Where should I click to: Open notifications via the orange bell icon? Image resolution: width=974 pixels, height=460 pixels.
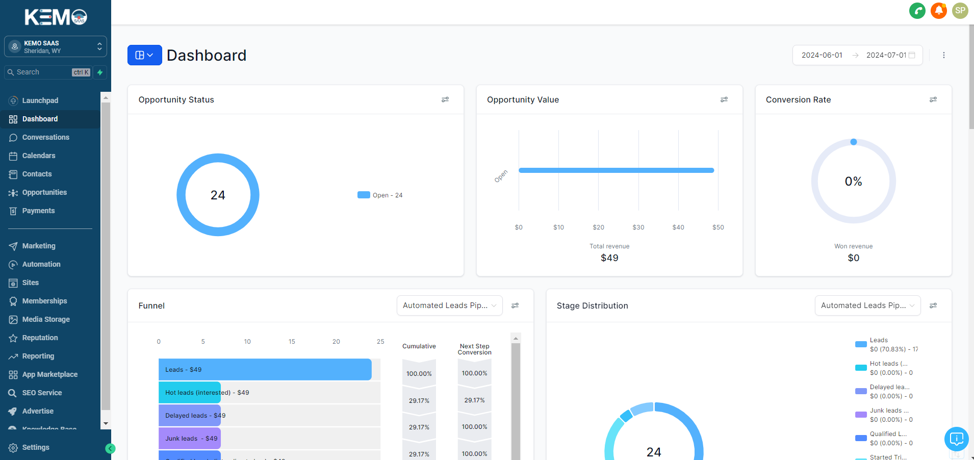tap(938, 10)
